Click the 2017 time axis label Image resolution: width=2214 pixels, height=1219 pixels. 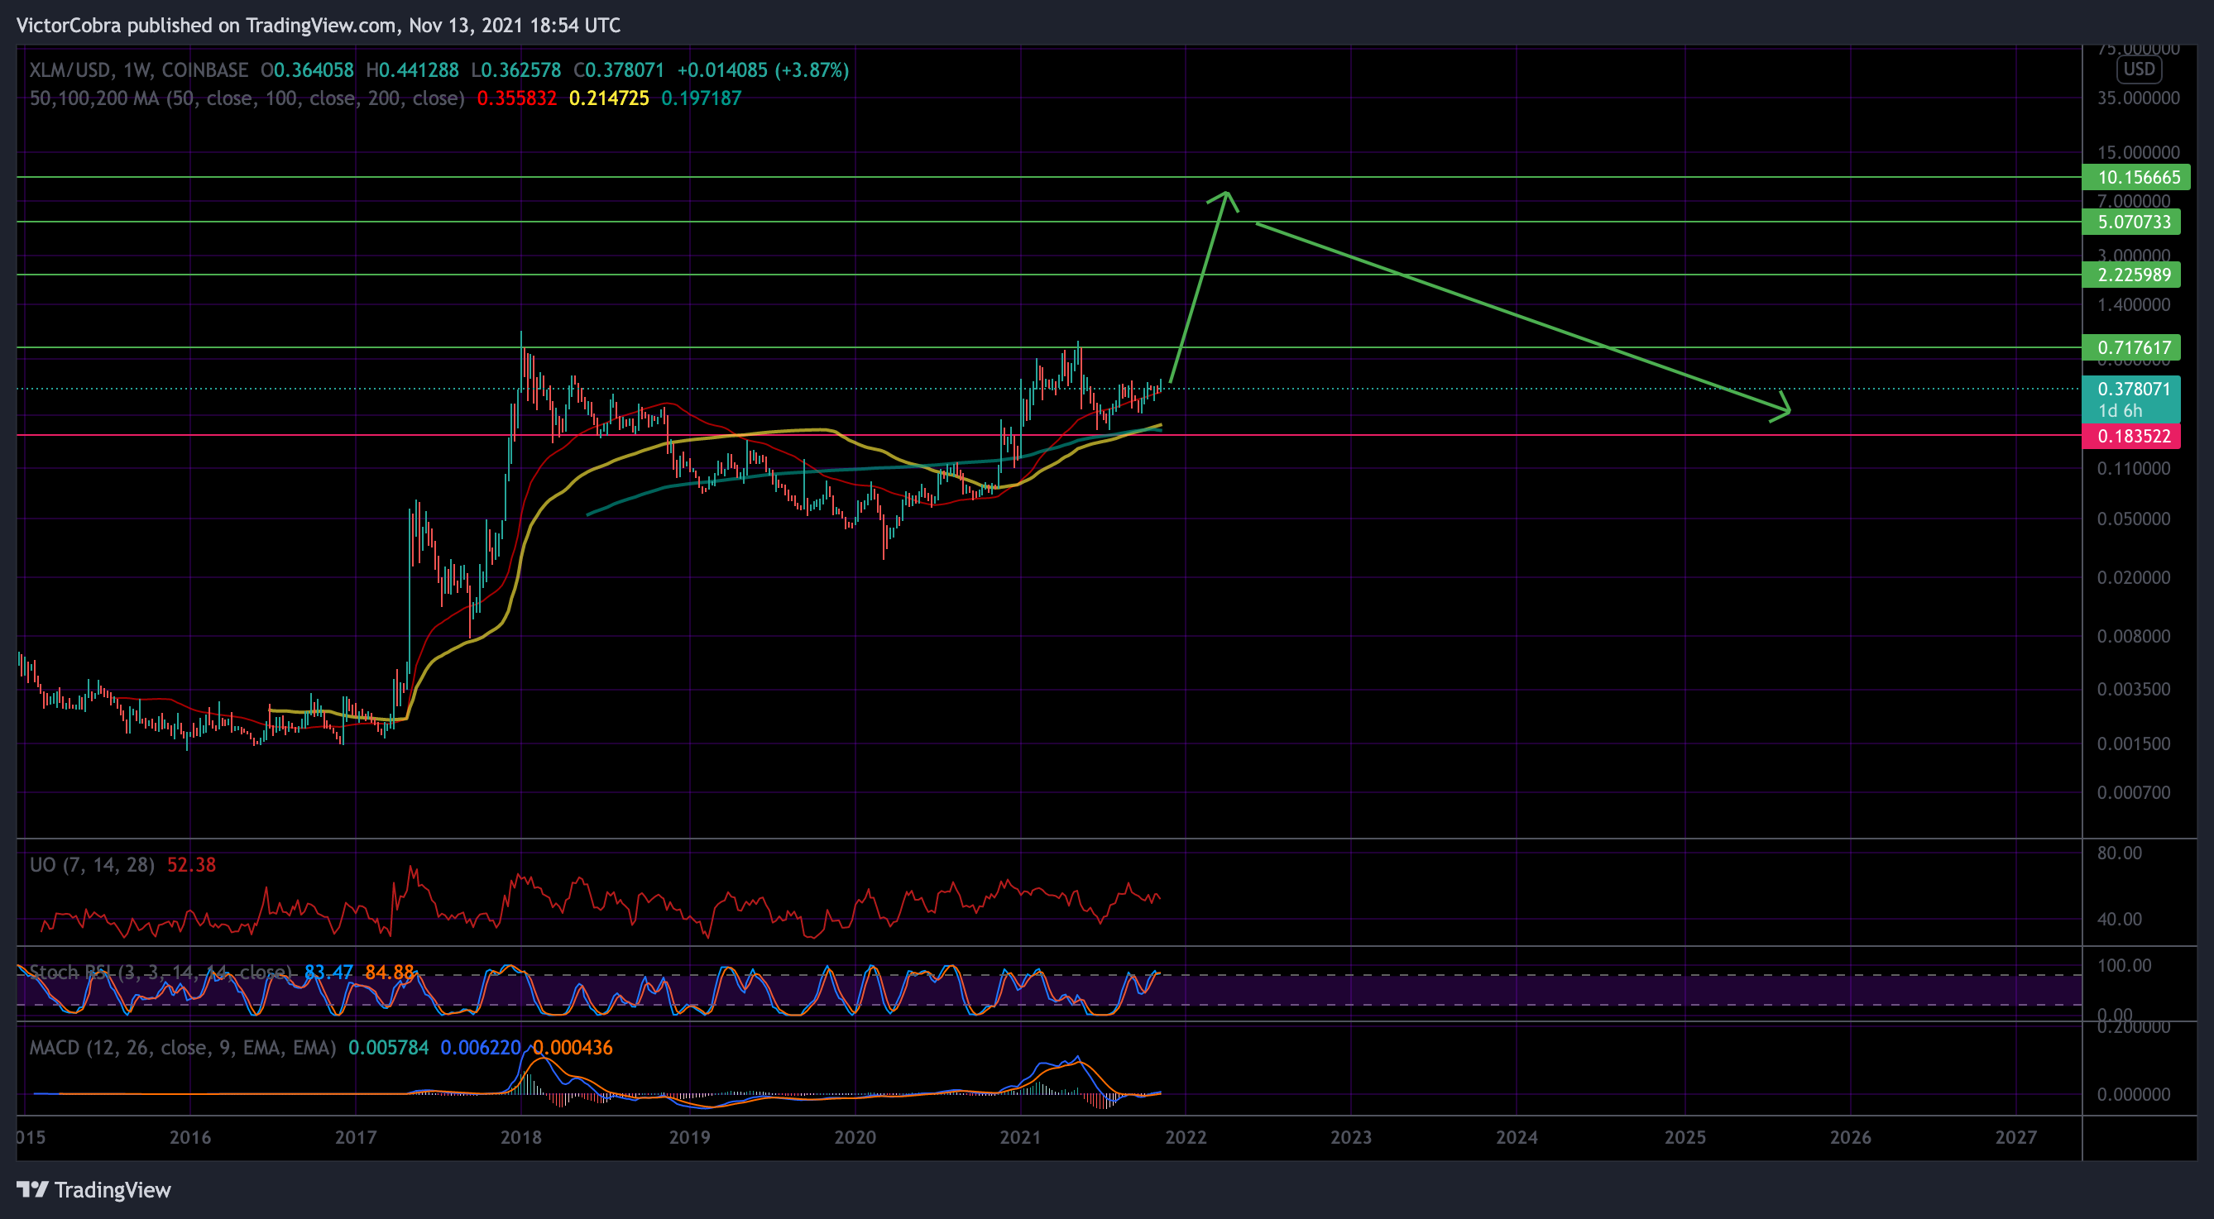click(x=356, y=1137)
